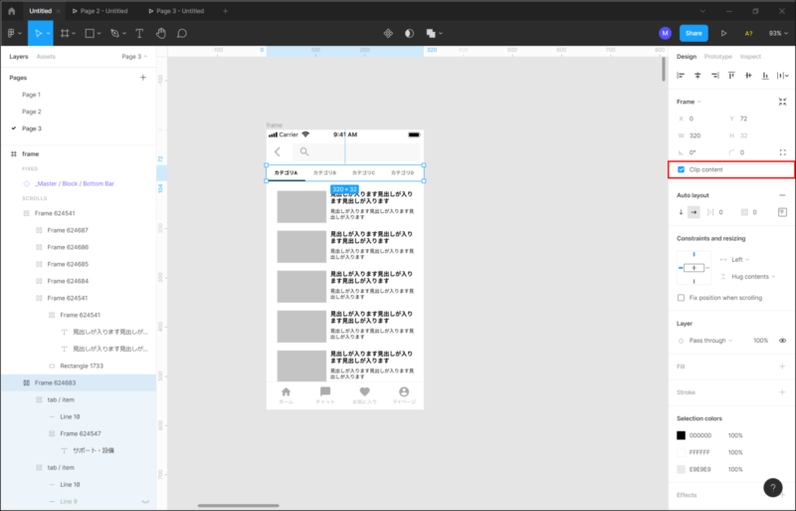The image size is (796, 511).
Task: Open the zoom level 93% dropdown
Action: 777,33
